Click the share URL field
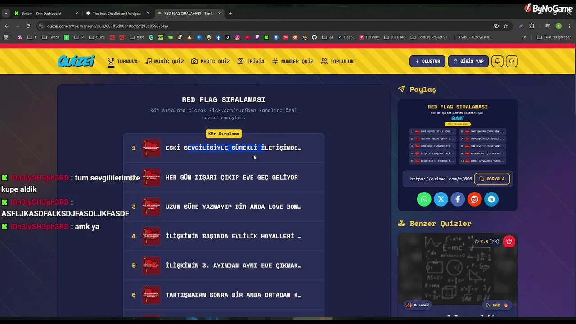 coord(441,179)
